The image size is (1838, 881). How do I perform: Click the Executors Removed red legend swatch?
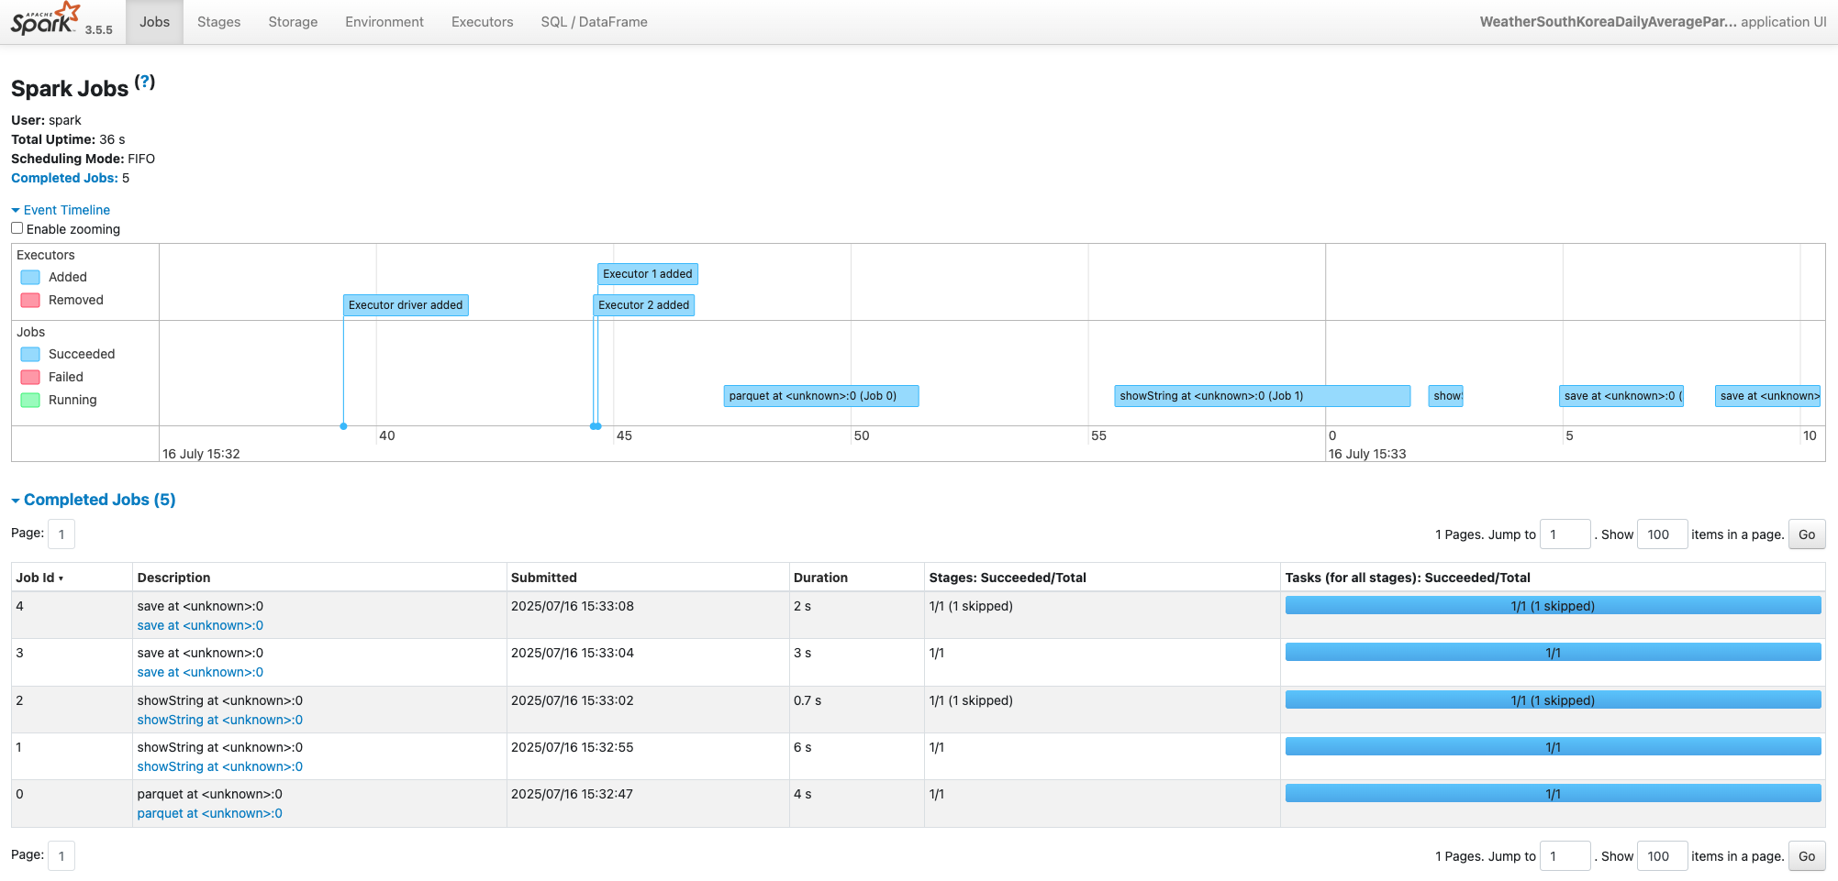(x=30, y=300)
